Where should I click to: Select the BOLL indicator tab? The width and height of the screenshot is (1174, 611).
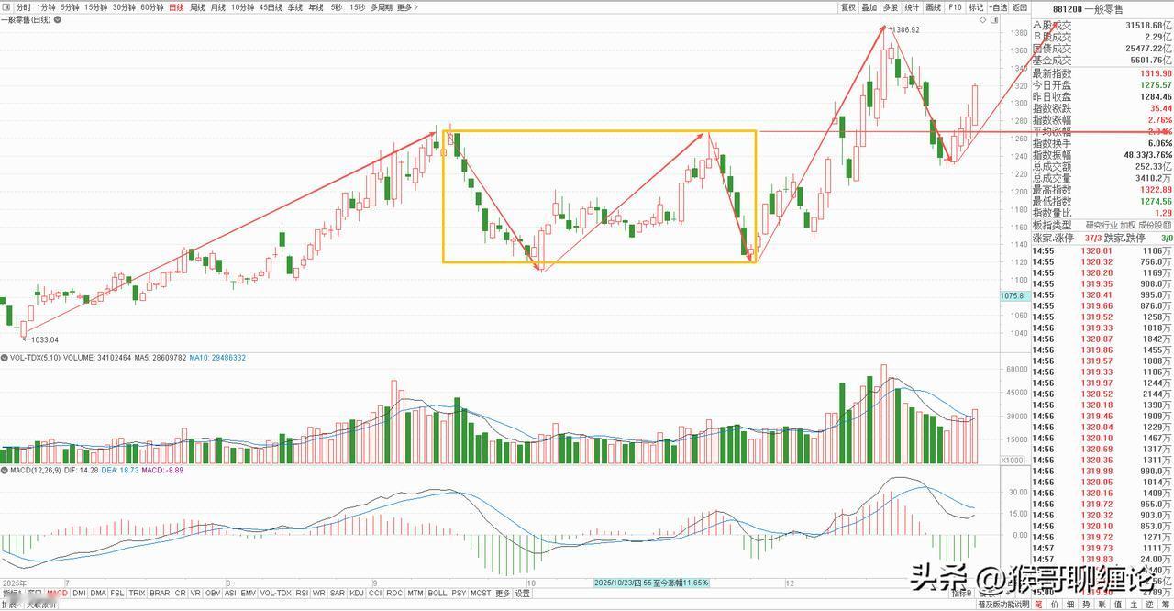click(x=437, y=594)
